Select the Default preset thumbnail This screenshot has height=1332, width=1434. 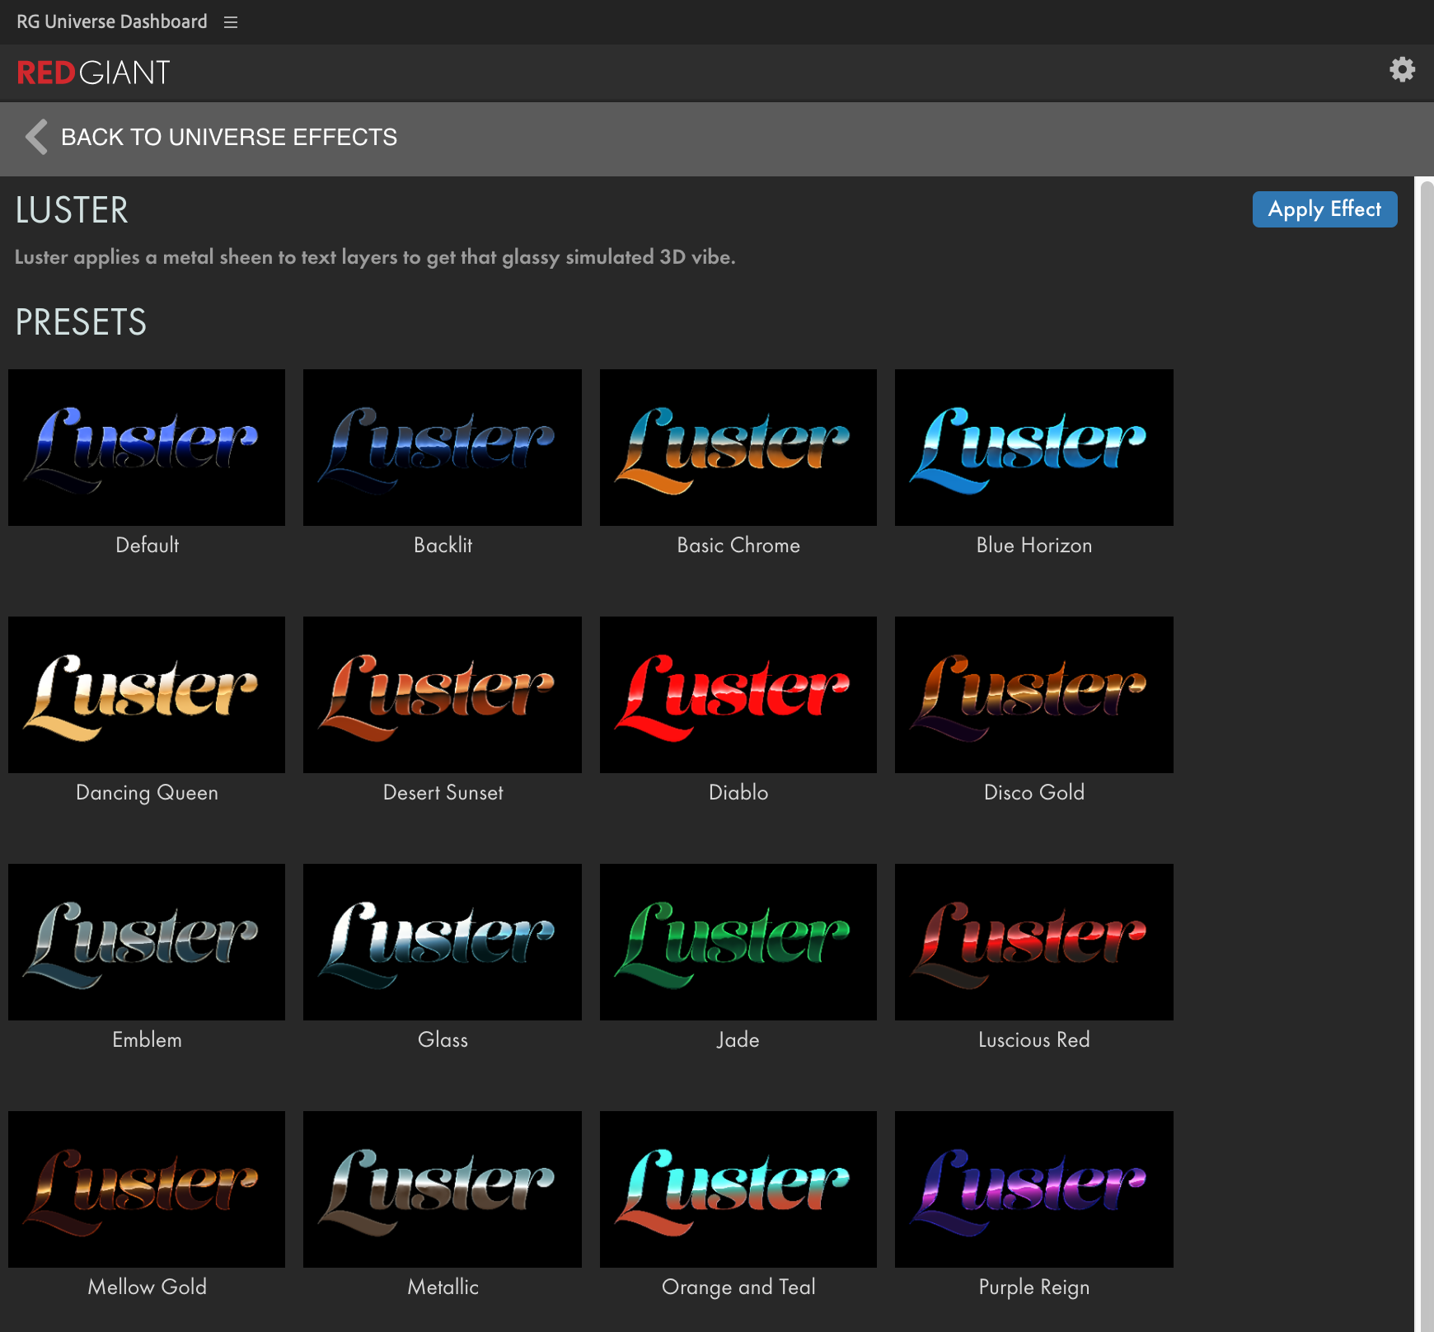(147, 448)
